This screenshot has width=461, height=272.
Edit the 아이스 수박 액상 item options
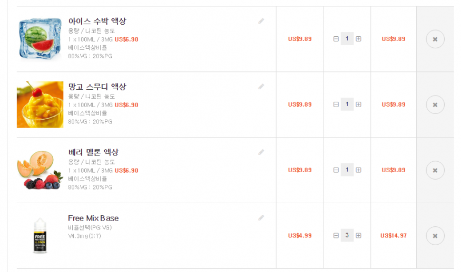coord(261,21)
